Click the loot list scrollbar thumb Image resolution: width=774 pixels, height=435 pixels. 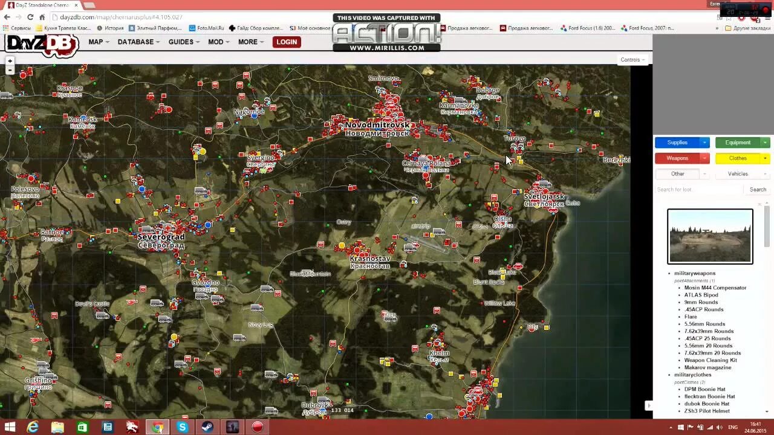pos(767,225)
